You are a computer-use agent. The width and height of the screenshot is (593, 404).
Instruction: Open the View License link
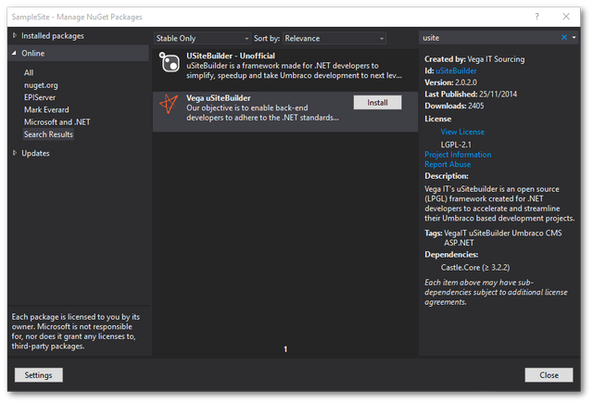(x=462, y=133)
